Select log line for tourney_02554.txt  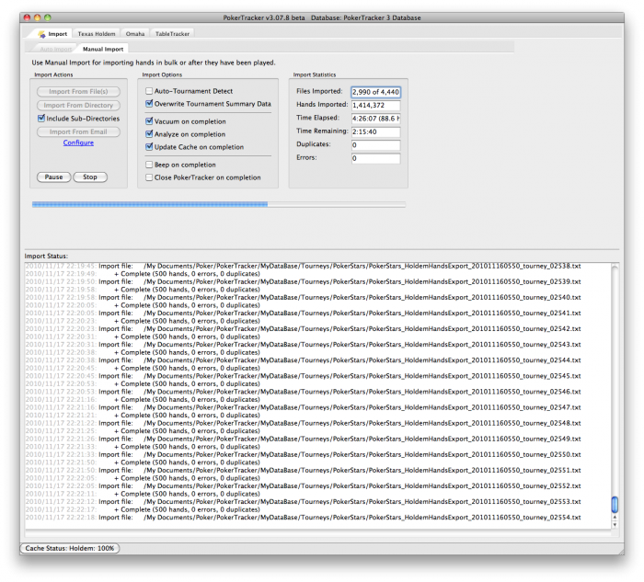click(x=303, y=517)
